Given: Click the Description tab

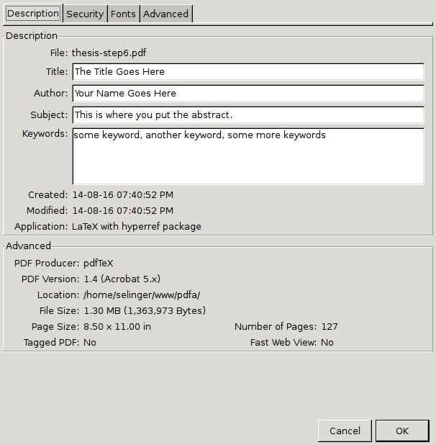Looking at the screenshot, I should (x=32, y=14).
